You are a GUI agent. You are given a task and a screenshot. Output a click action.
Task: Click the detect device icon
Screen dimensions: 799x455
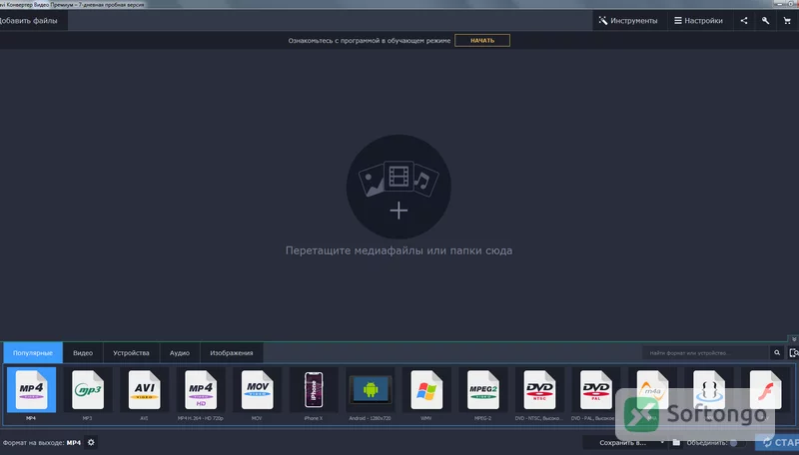click(x=793, y=352)
